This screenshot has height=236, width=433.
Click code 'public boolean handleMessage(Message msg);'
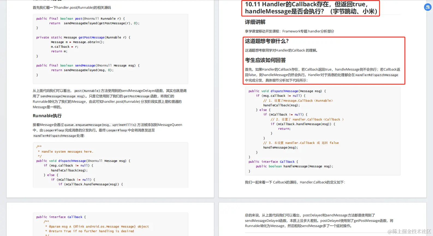click(x=294, y=166)
